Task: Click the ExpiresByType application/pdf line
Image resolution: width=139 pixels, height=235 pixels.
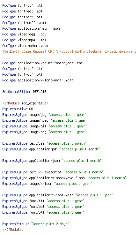Action: pos(51,149)
